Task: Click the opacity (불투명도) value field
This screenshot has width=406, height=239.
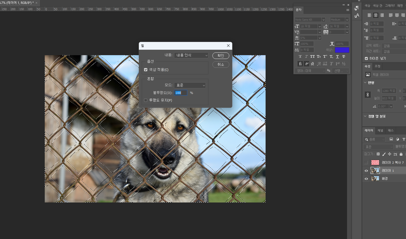Action: pos(181,93)
